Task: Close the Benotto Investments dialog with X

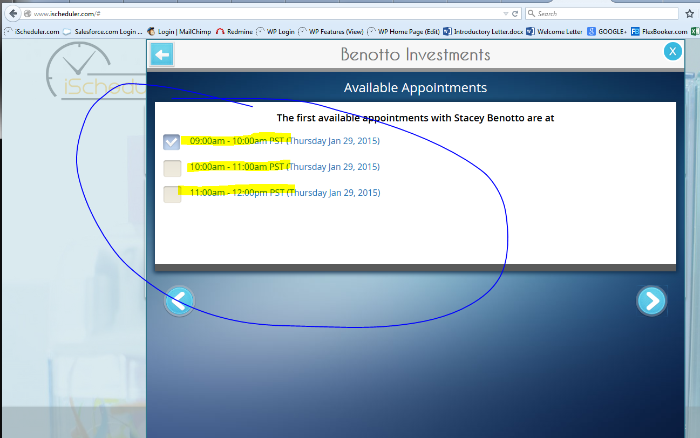Action: pyautogui.click(x=672, y=51)
